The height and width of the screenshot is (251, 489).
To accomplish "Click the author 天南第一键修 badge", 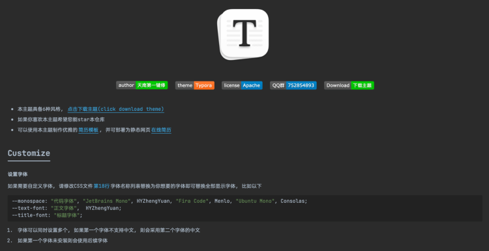I will (142, 85).
